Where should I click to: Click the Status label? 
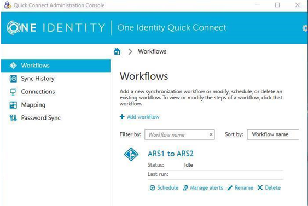click(155, 165)
